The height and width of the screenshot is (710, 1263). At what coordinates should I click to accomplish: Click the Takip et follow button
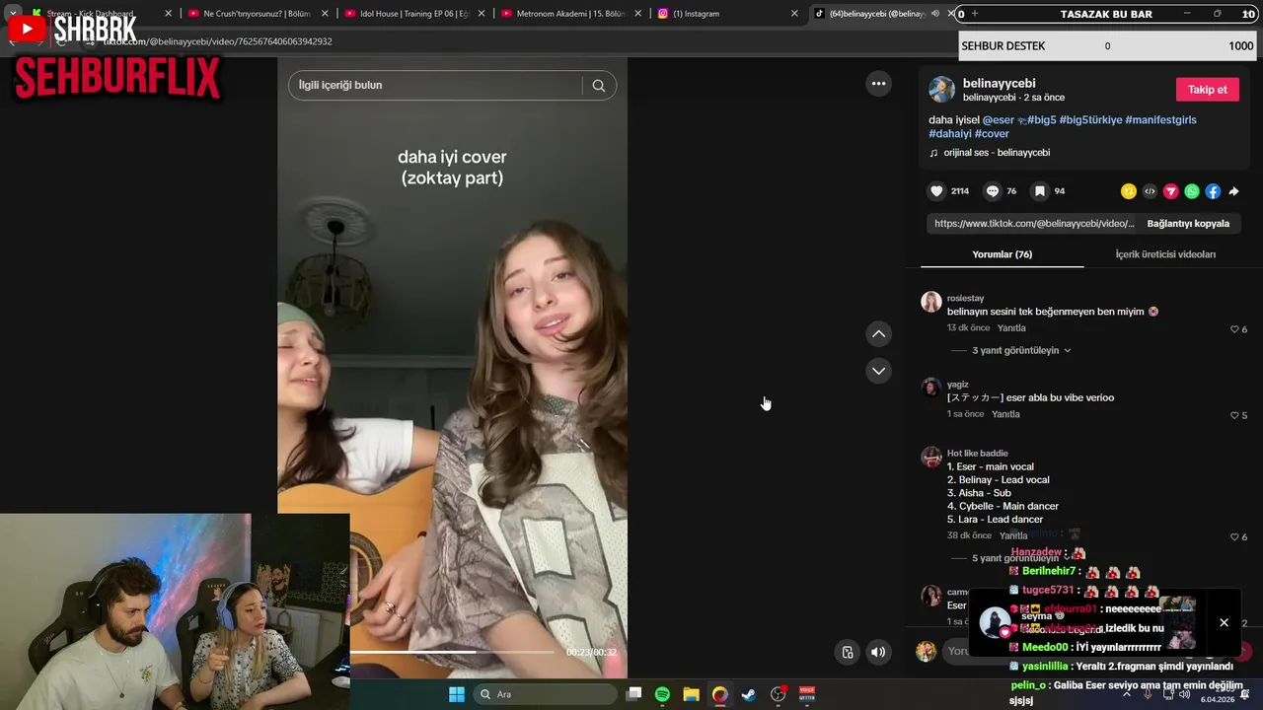coord(1207,90)
